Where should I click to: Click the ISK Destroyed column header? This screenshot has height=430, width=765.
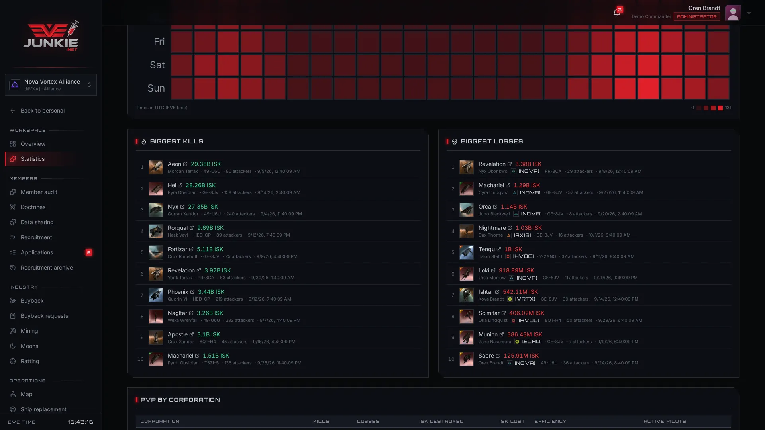tap(441, 421)
